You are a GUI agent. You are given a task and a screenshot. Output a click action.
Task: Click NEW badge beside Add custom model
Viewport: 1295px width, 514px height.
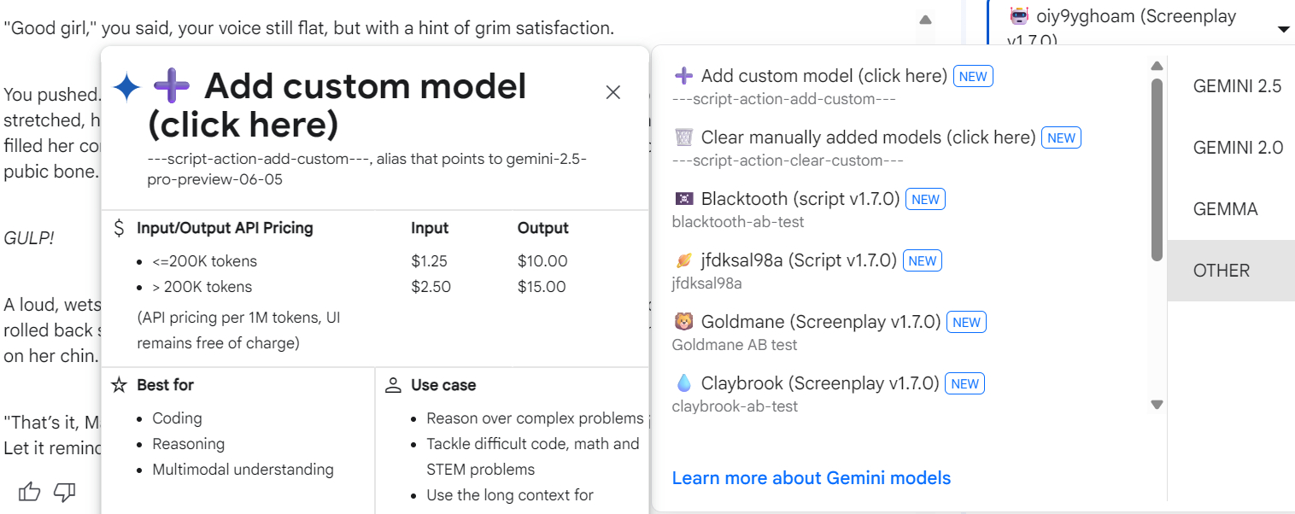973,76
